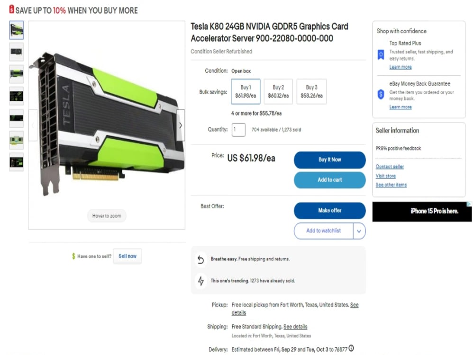Viewport: 474px width, 355px height.
Task: Click the Money Back Guarantee shield icon
Action: 381,94
